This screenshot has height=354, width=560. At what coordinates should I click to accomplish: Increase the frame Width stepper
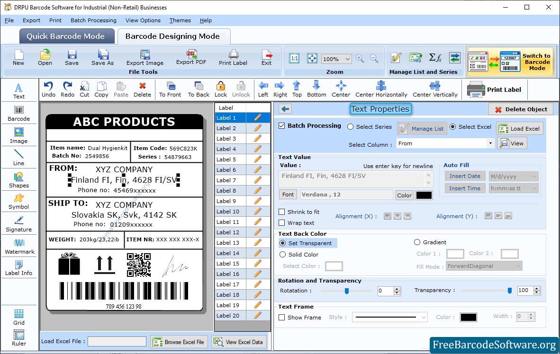coord(531,314)
